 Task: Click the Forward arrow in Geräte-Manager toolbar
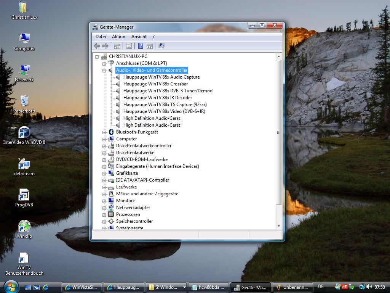pyautogui.click(x=105, y=46)
